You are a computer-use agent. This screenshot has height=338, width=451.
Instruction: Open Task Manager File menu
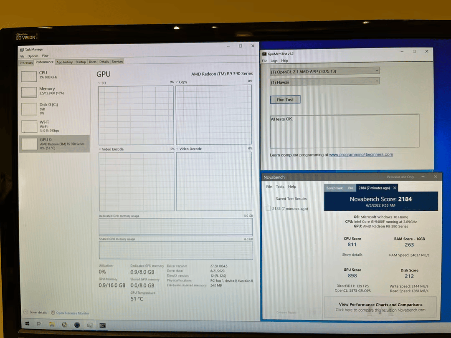(x=22, y=56)
